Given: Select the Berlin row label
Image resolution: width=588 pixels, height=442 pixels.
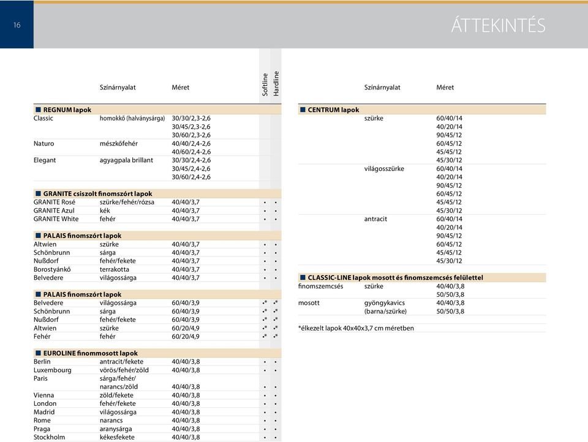Looking at the screenshot, I should click(42, 362).
